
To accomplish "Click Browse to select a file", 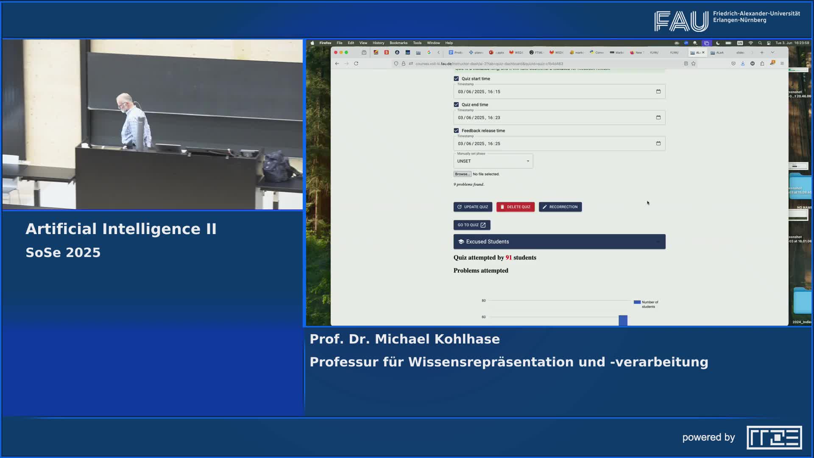I will click(x=462, y=174).
